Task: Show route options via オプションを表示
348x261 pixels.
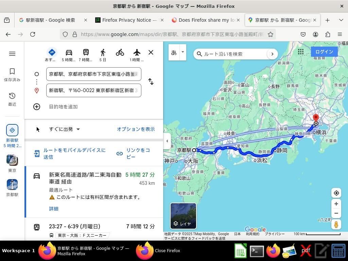Action: coord(136,129)
